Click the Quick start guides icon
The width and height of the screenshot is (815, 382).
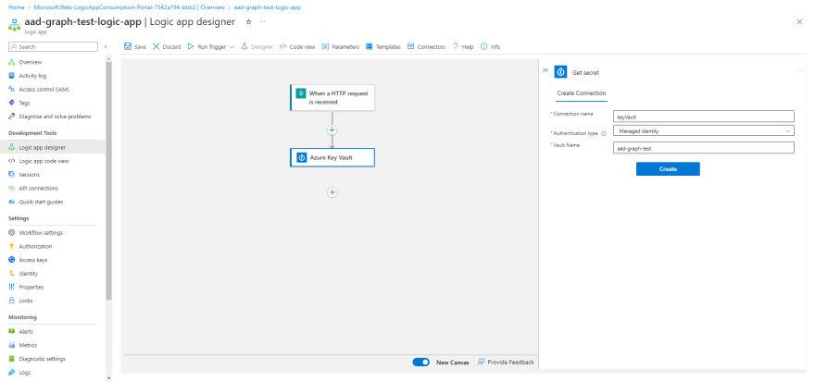pyautogui.click(x=12, y=202)
